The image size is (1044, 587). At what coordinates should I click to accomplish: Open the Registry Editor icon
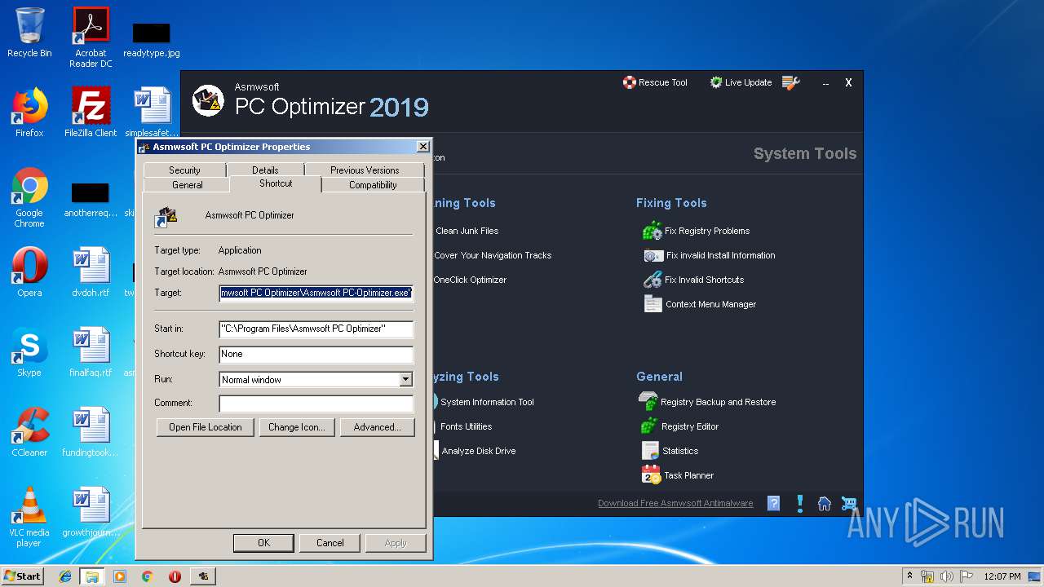(x=648, y=426)
